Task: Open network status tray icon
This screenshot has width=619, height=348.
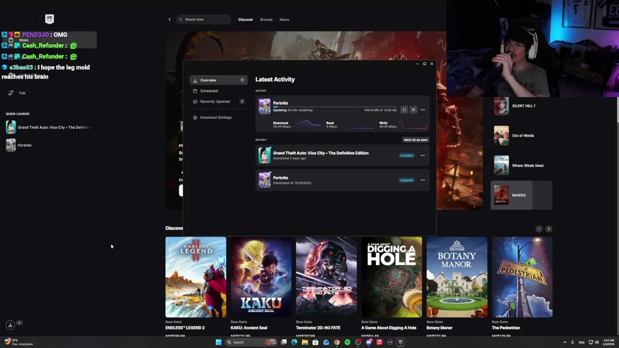Action: point(591,342)
